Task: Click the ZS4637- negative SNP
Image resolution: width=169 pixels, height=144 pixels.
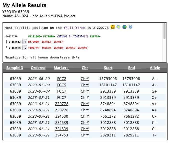Action: click(59, 42)
